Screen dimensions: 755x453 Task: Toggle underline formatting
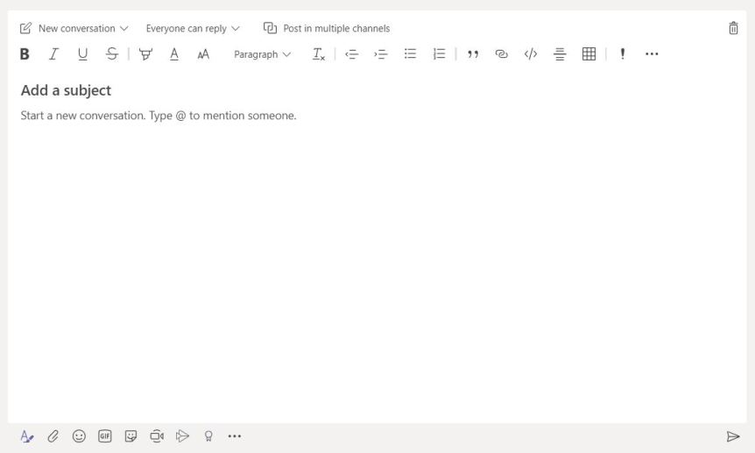(x=82, y=54)
